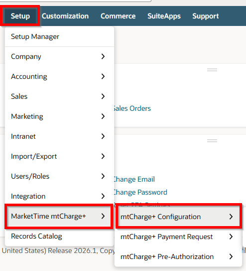Select Setup Manager menu entry
246x271 pixels.
click(59, 36)
